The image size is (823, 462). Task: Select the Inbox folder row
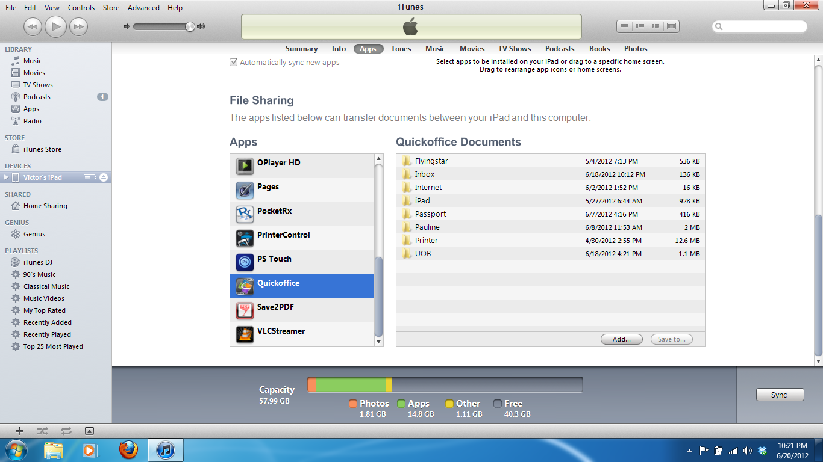coord(551,174)
